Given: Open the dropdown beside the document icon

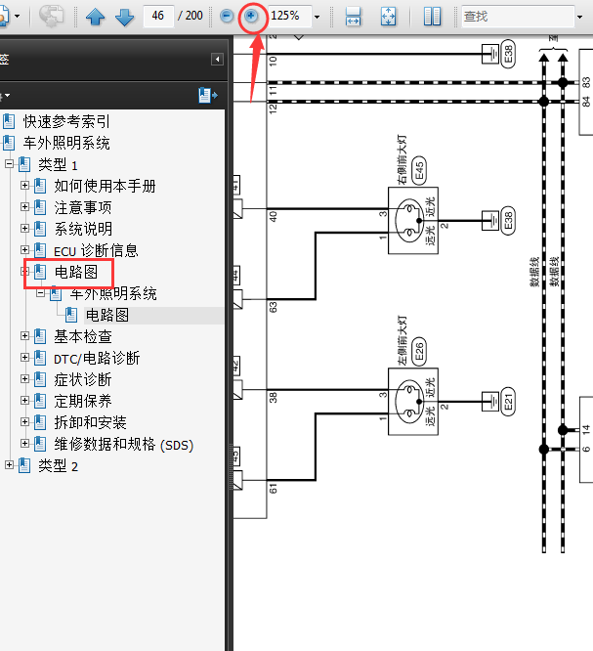Looking at the screenshot, I should [x=17, y=17].
